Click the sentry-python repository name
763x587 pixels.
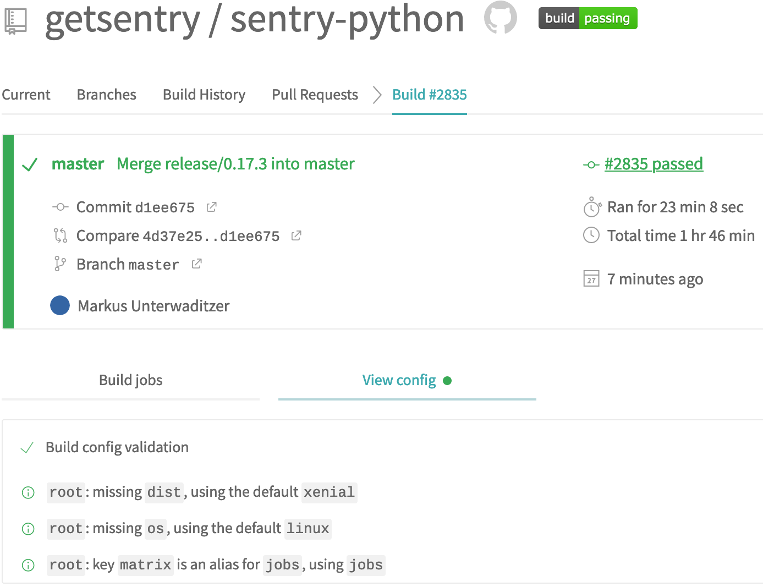(x=347, y=19)
